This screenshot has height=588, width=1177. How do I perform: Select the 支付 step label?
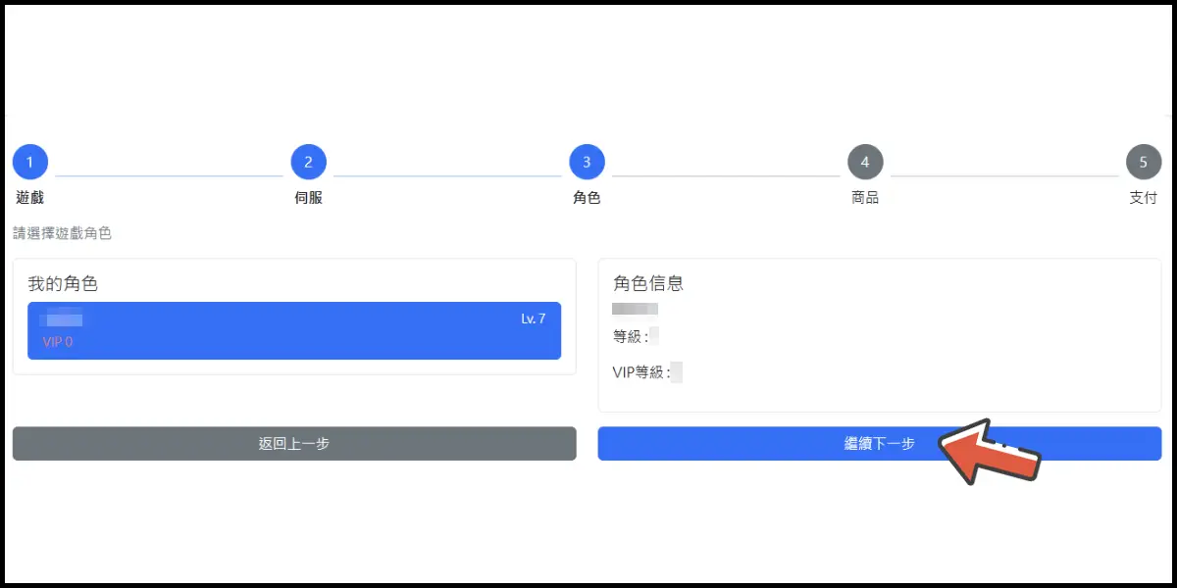(x=1144, y=198)
